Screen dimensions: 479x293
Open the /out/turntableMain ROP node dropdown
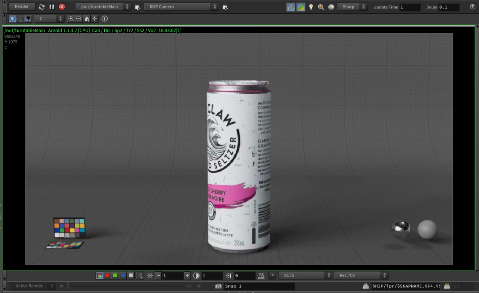103,7
